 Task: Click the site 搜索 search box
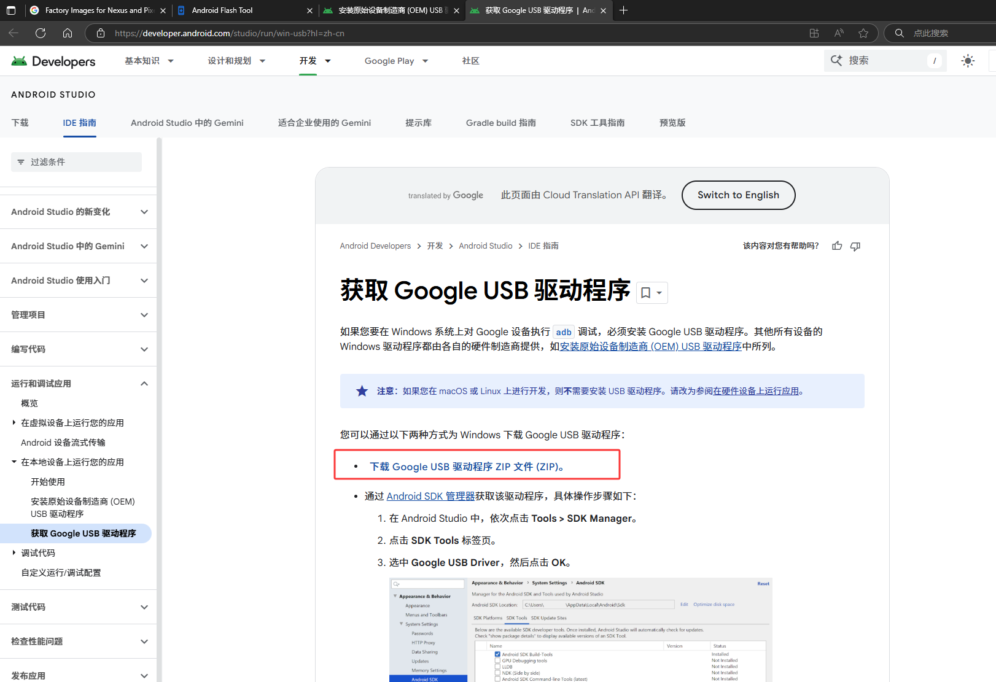[885, 60]
